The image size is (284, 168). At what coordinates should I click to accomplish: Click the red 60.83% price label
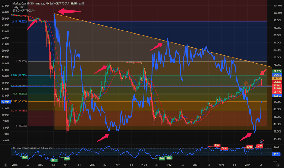277,92
